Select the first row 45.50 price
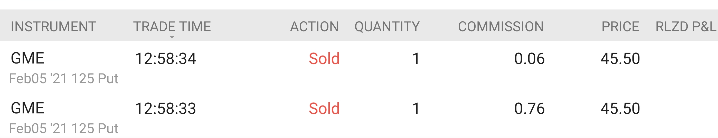The height and width of the screenshot is (138, 718). (x=620, y=59)
